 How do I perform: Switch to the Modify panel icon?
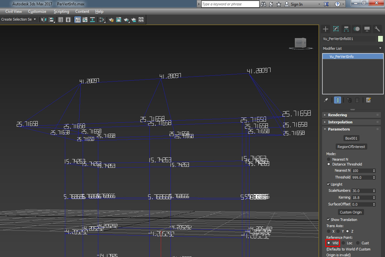coord(336,29)
